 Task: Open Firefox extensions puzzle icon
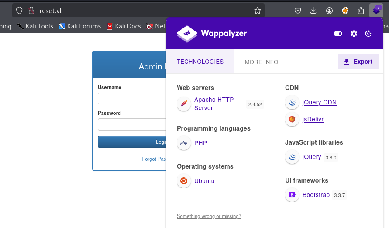pyautogui.click(x=361, y=10)
